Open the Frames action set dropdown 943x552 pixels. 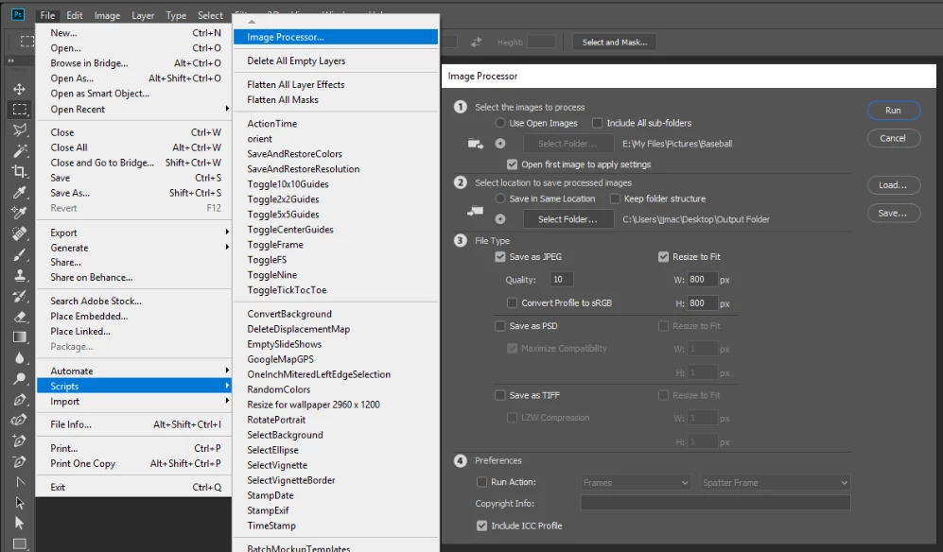point(635,483)
